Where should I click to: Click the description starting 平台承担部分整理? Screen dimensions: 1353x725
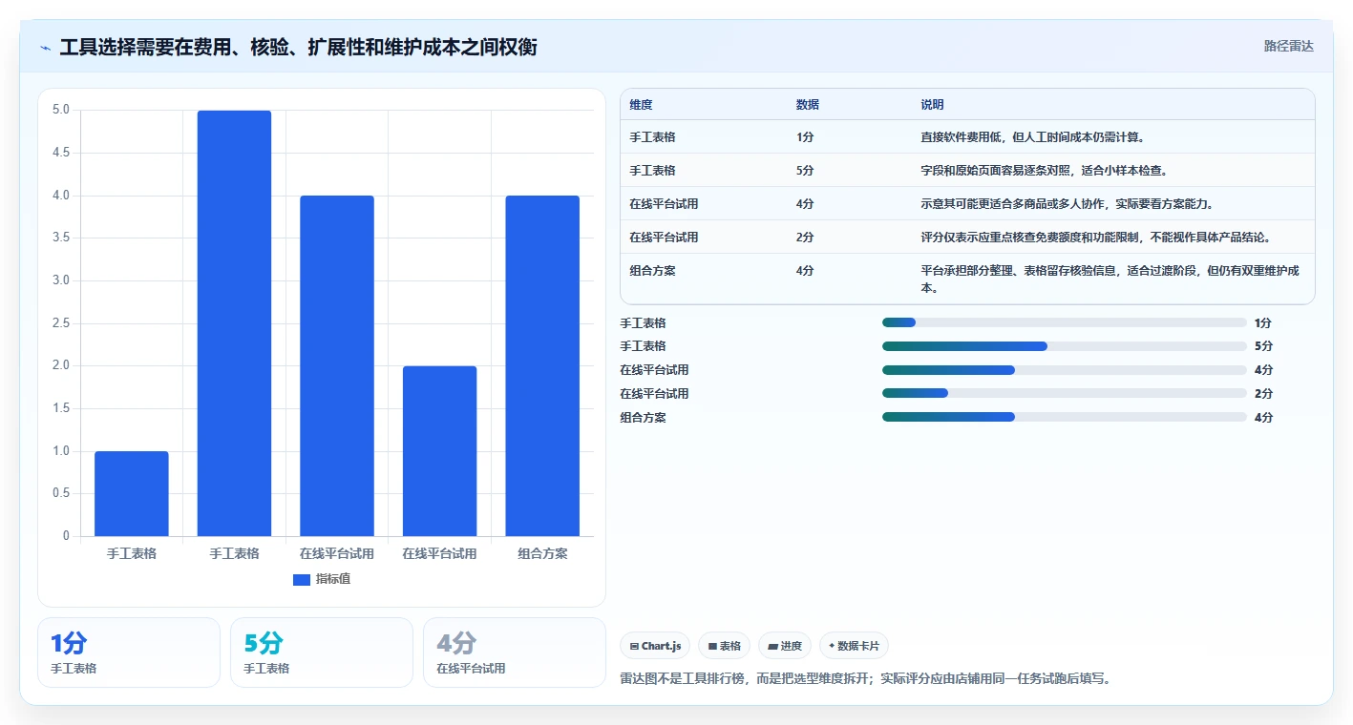[1110, 279]
